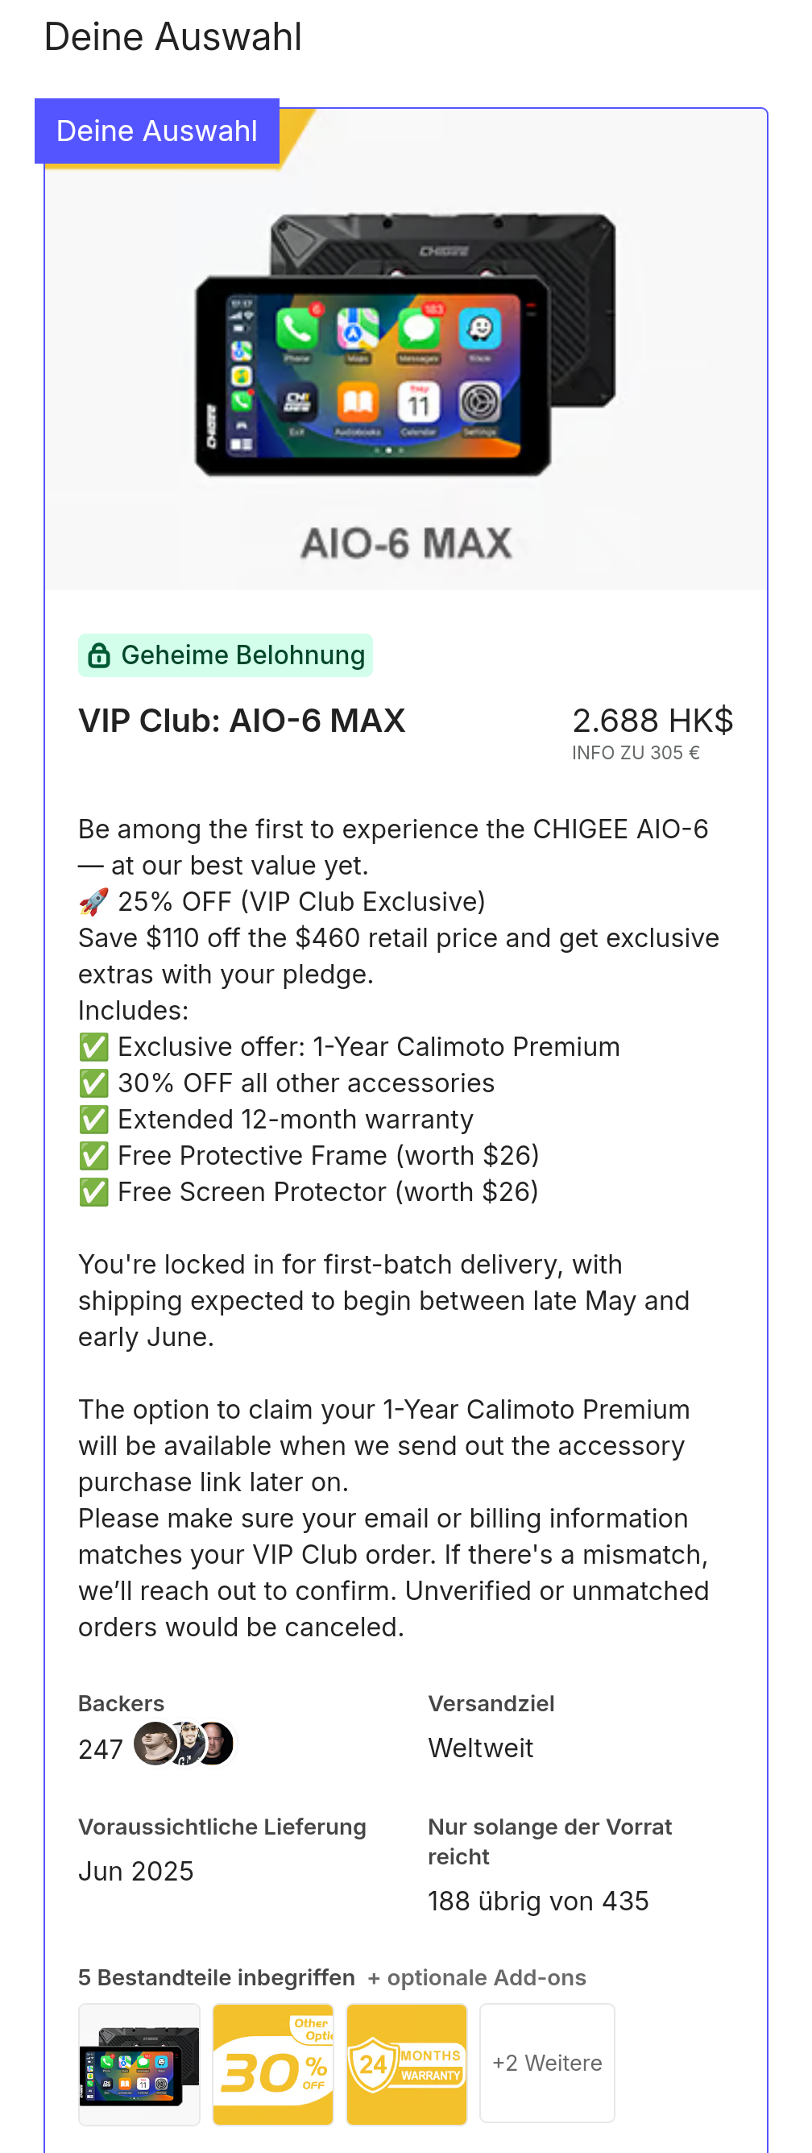Click the INFO ZU 305 € conversion note
Viewport: 812px width, 2153px height.
[636, 753]
